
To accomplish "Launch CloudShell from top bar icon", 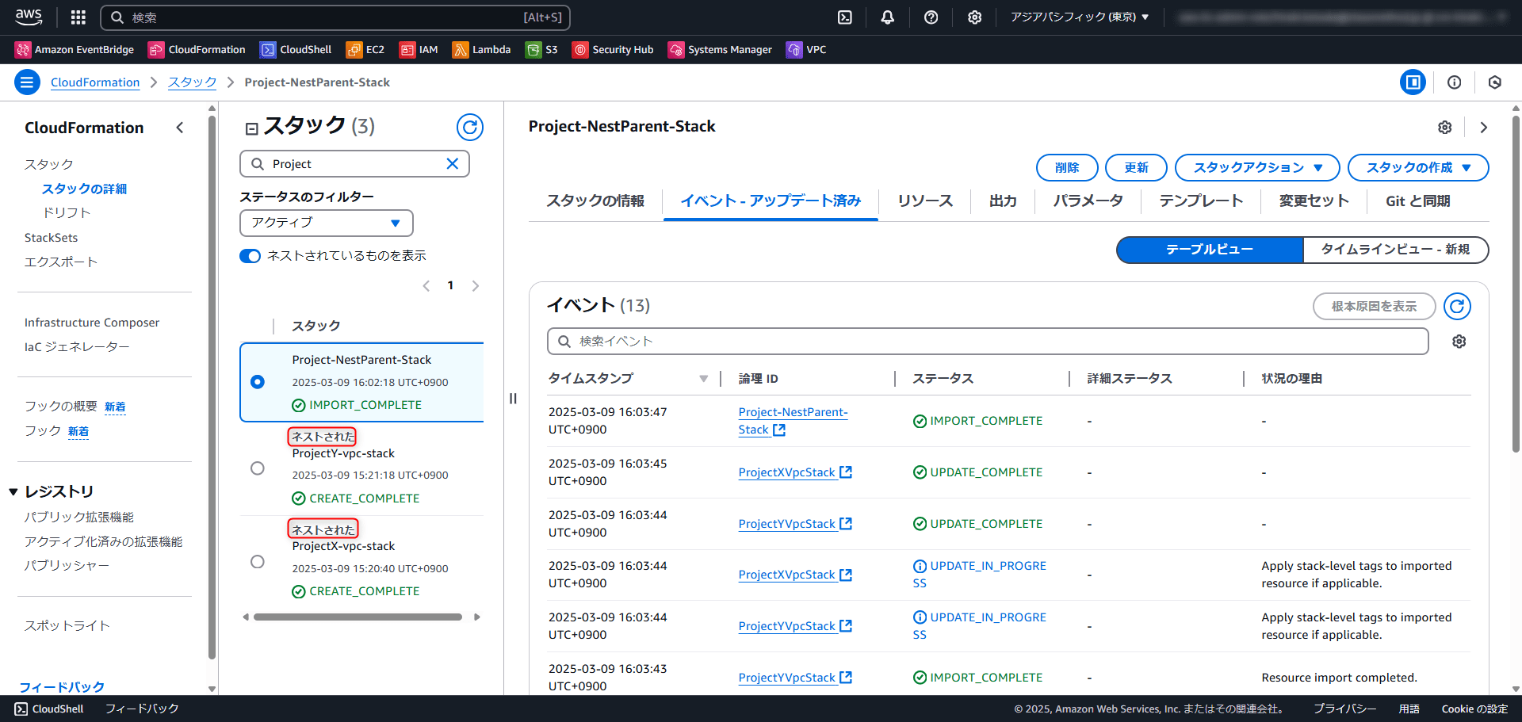I will [x=845, y=17].
